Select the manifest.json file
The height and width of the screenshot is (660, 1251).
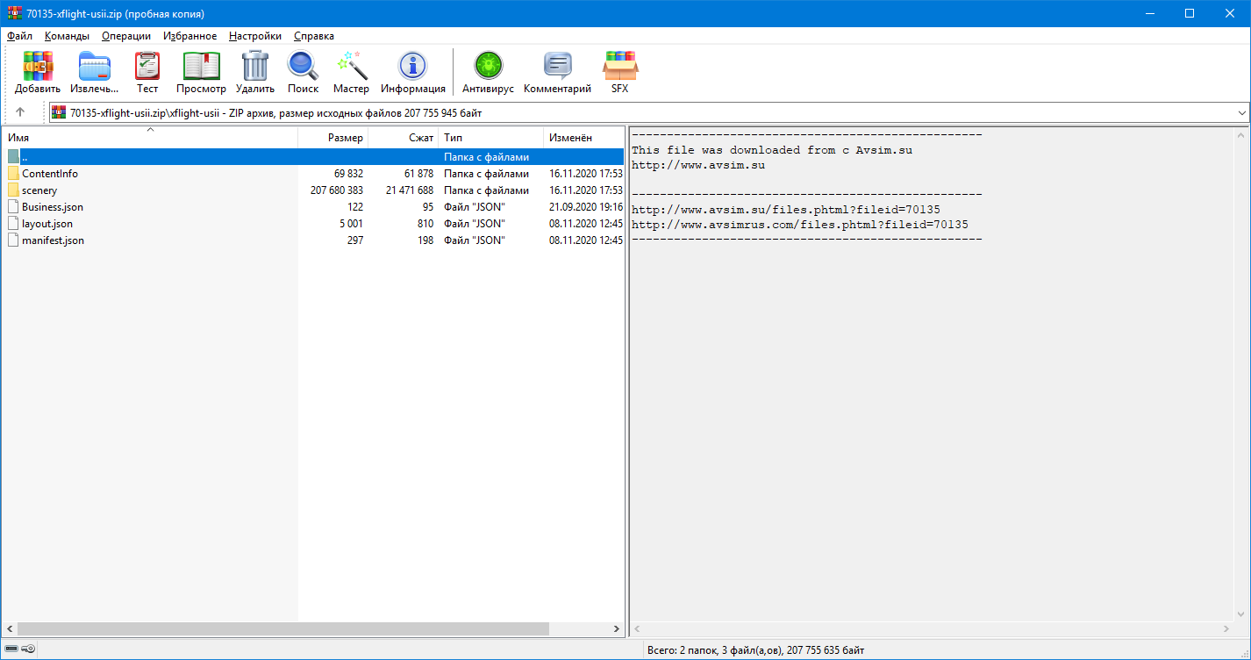tap(53, 240)
